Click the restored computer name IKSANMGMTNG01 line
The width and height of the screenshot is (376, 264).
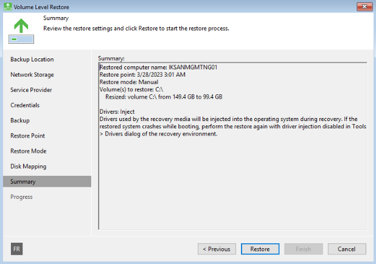(158, 68)
